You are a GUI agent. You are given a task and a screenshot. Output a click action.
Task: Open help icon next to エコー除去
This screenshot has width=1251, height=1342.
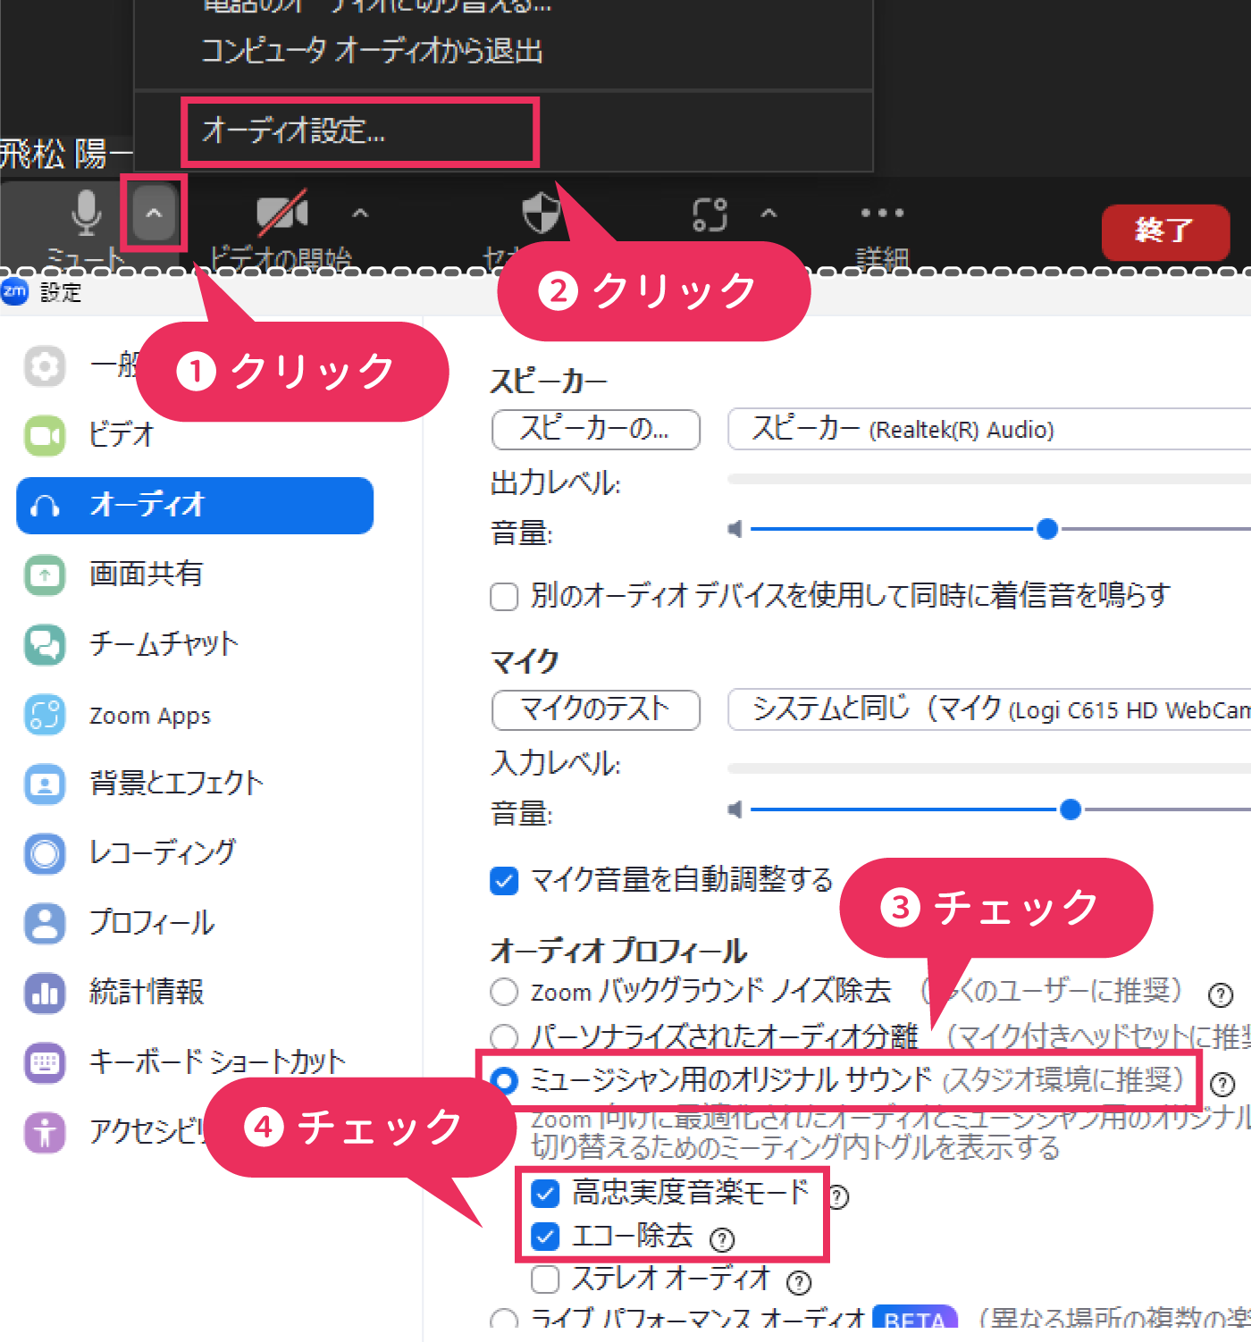pos(722,1239)
